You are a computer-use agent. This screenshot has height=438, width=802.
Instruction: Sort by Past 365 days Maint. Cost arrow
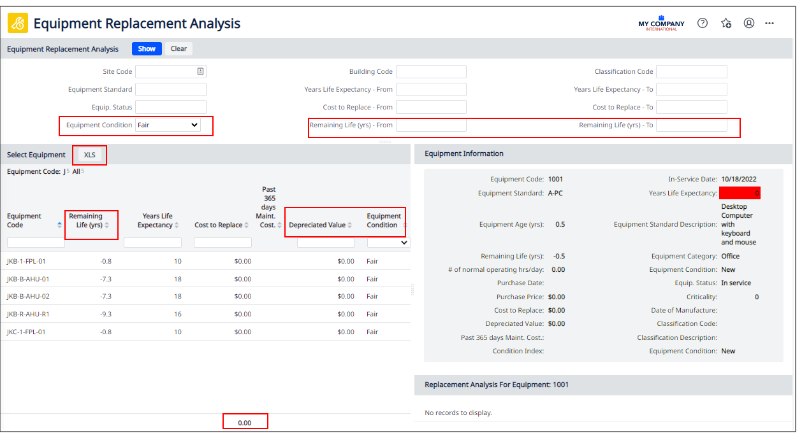[279, 225]
